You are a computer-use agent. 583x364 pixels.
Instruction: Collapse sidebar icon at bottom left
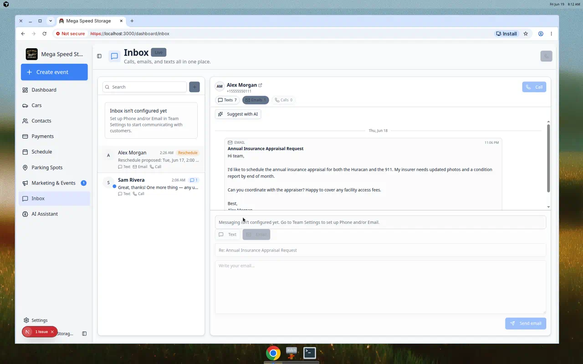click(84, 334)
